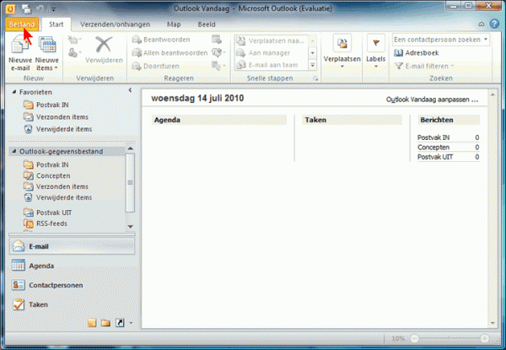Expand the Snelle stappen gallery
Screen dimensions: 506x350
tap(312, 65)
